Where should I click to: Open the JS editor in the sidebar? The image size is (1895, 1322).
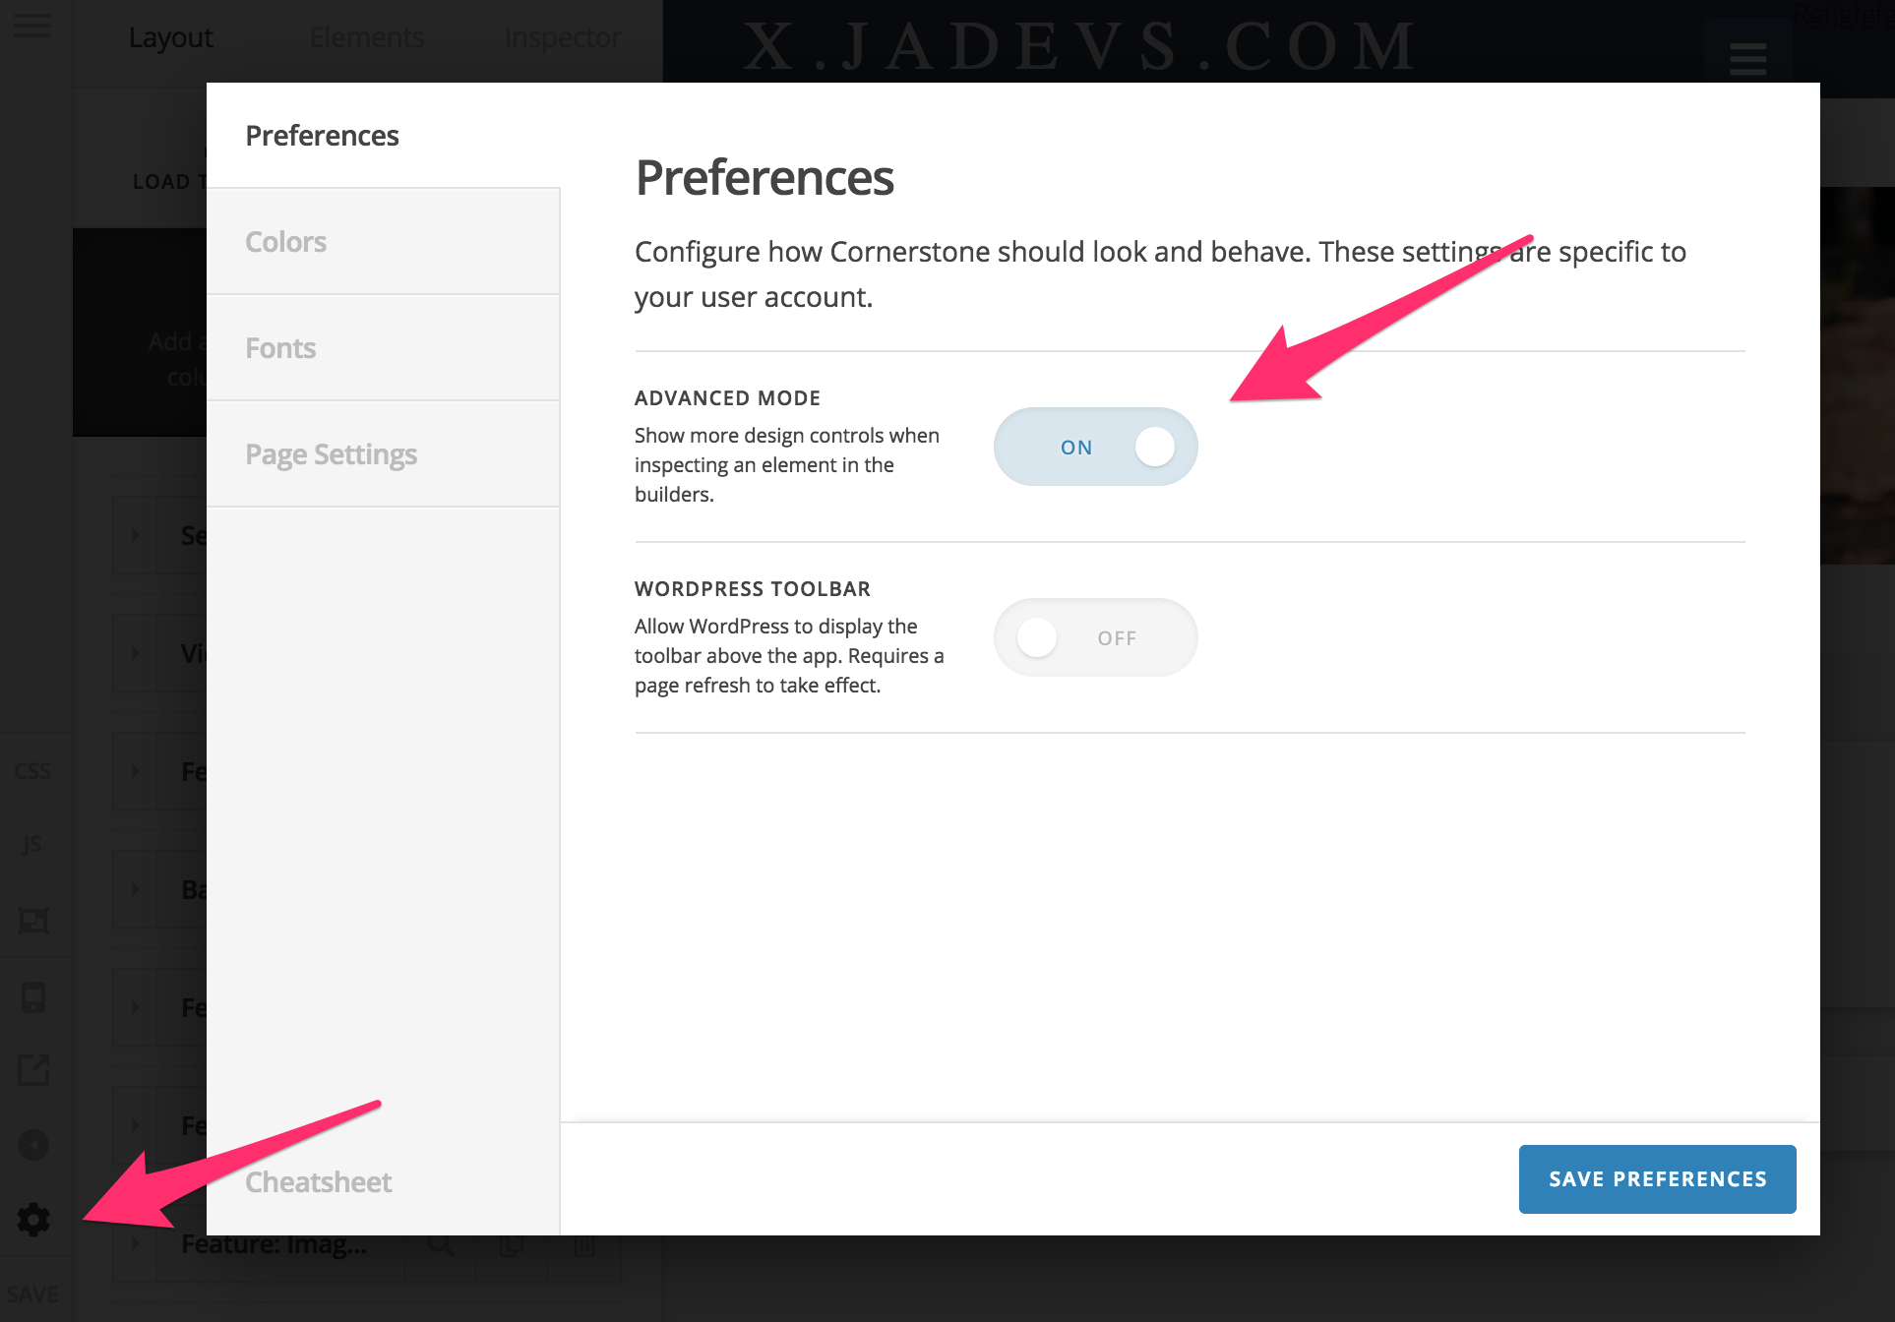click(x=31, y=844)
